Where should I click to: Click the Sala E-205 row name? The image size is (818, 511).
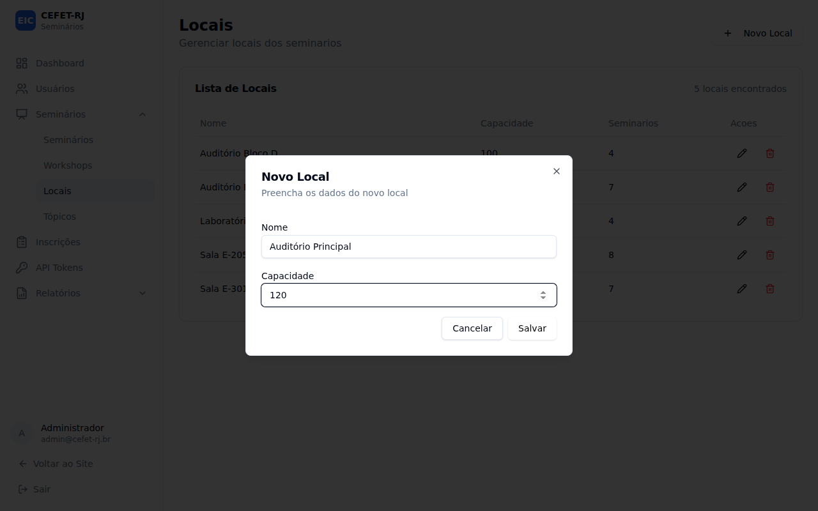tap(223, 255)
